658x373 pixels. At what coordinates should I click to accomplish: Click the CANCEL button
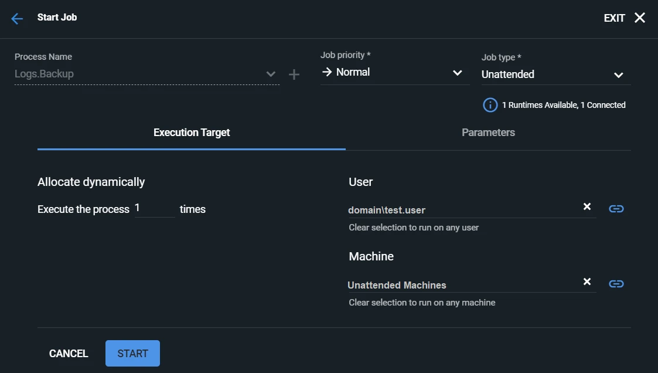(69, 354)
